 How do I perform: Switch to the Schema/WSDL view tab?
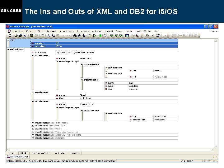[41, 153]
